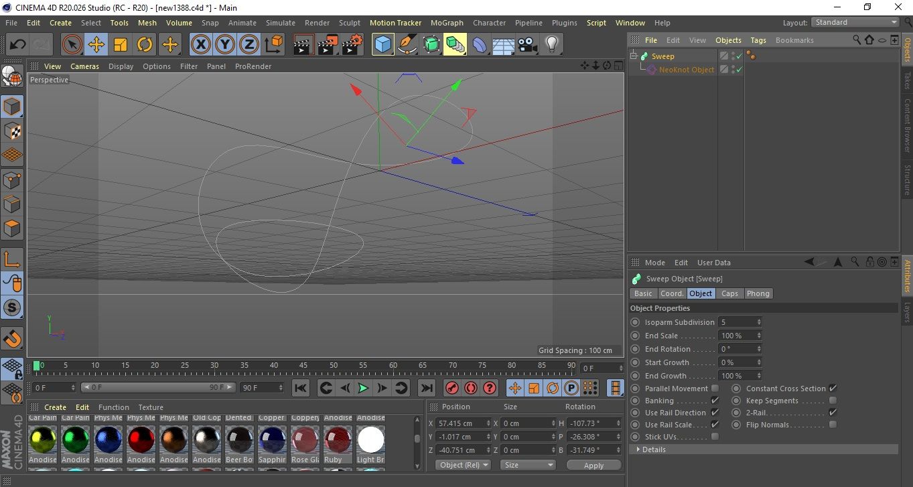The image size is (913, 487).
Task: Activate the Scale tool
Action: coord(121,45)
